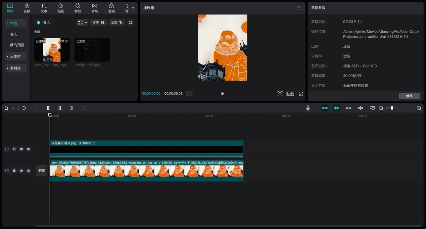426x229 pixels.
Task: Click the main video track type icon
Action: click(x=7, y=171)
